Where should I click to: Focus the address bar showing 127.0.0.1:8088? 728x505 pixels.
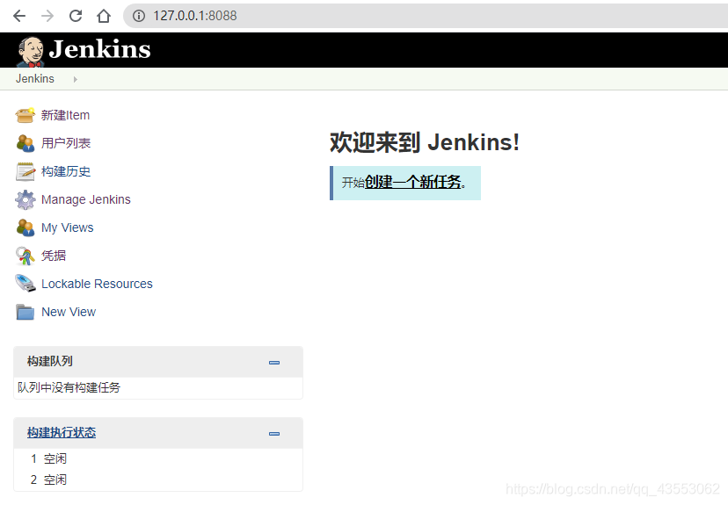click(x=425, y=16)
